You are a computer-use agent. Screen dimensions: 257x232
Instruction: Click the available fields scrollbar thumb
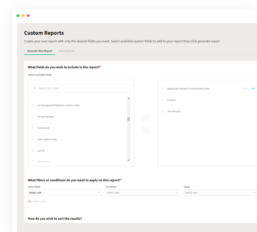[x=128, y=119]
